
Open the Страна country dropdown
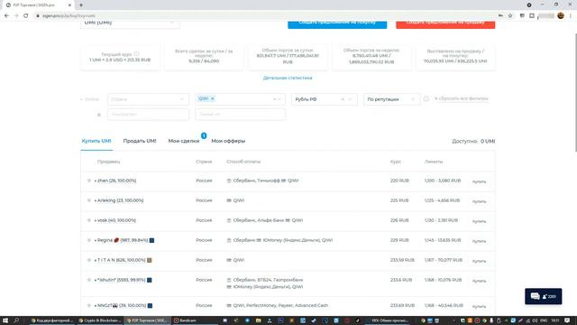pyautogui.click(x=148, y=99)
